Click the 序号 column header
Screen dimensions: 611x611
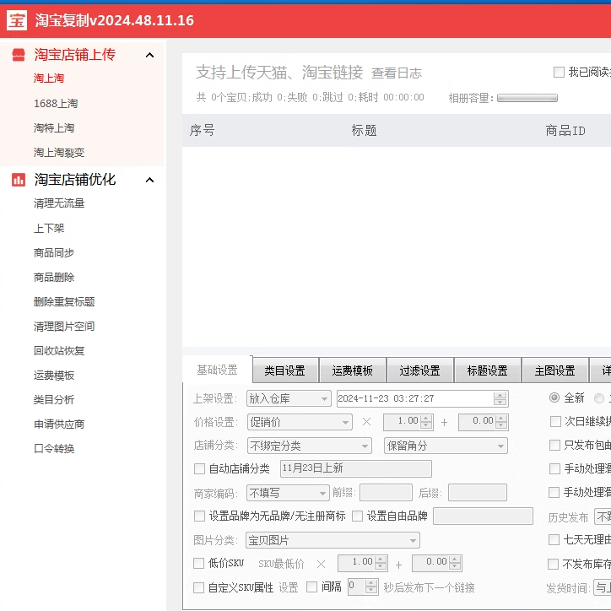coord(202,130)
